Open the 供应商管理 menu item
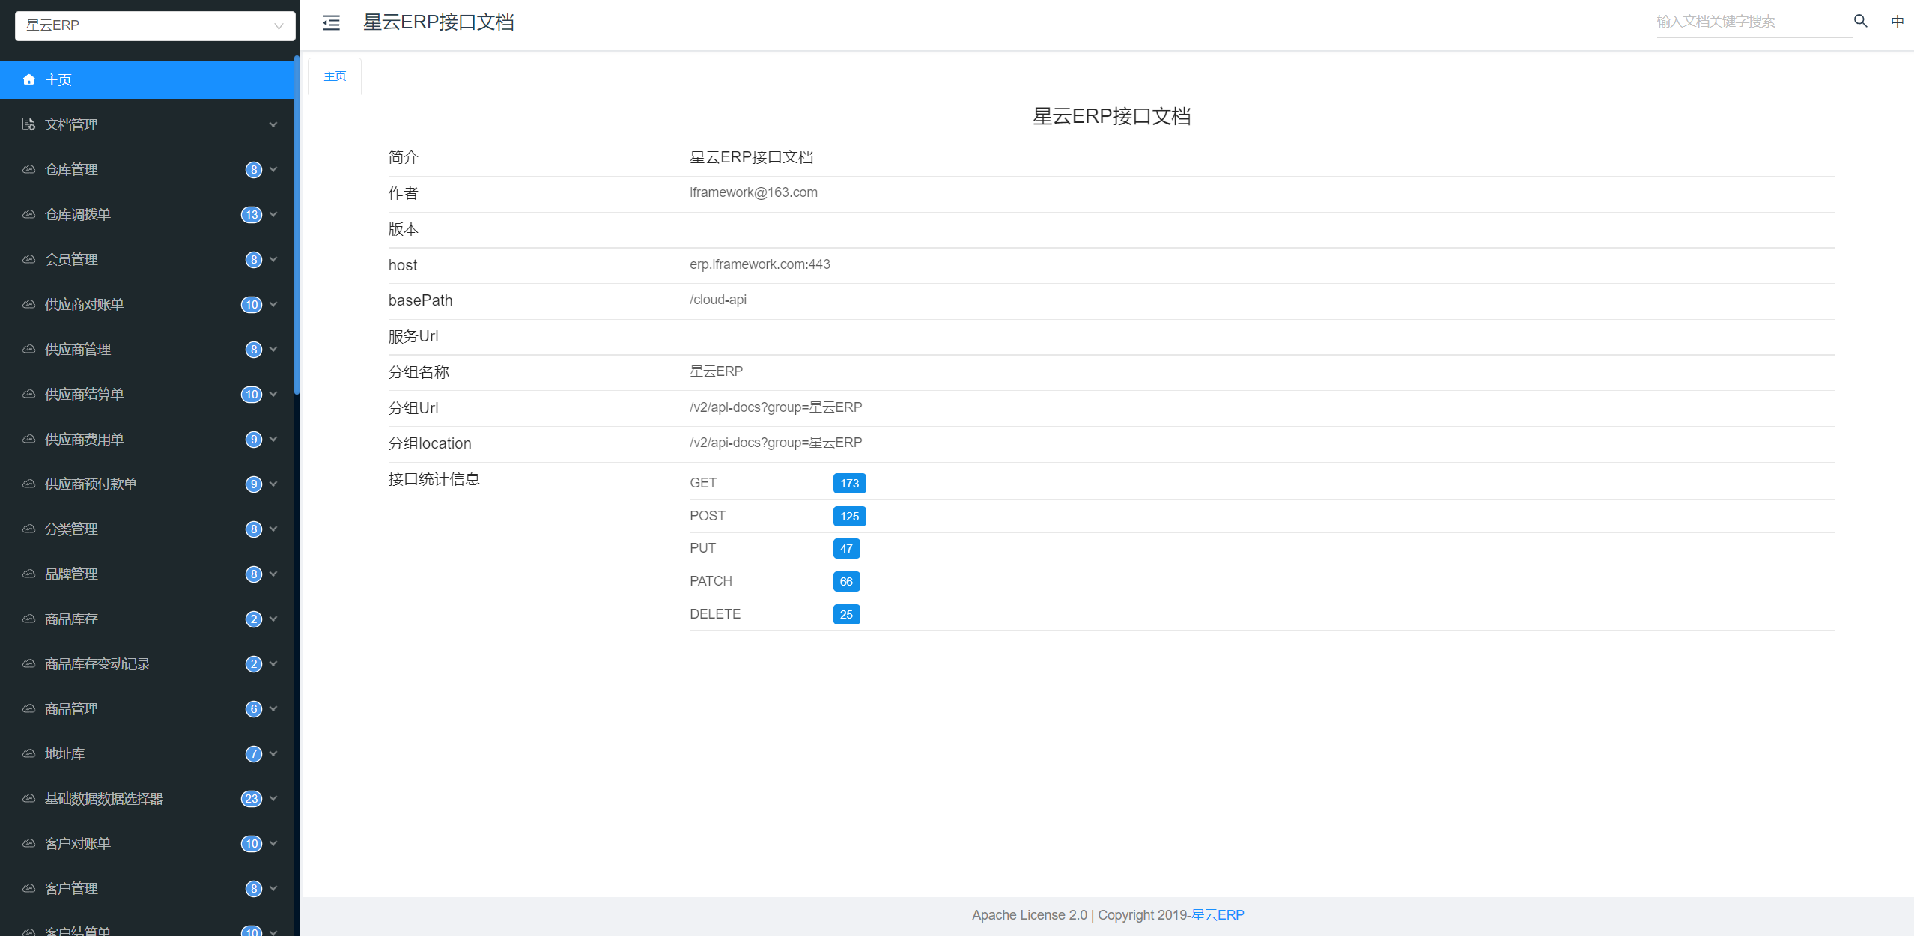Image resolution: width=1914 pixels, height=936 pixels. [x=78, y=349]
